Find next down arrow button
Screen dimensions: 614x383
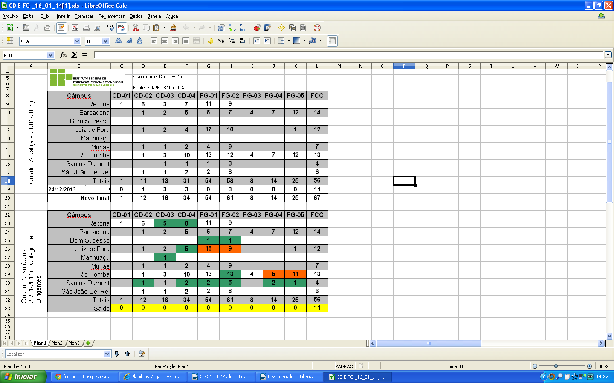click(x=116, y=354)
